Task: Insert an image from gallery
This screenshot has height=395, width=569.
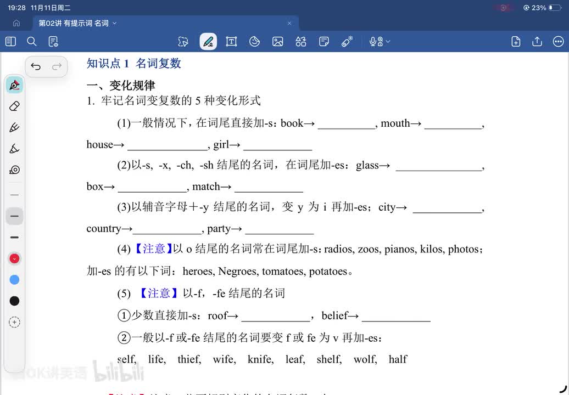Action: click(x=277, y=42)
